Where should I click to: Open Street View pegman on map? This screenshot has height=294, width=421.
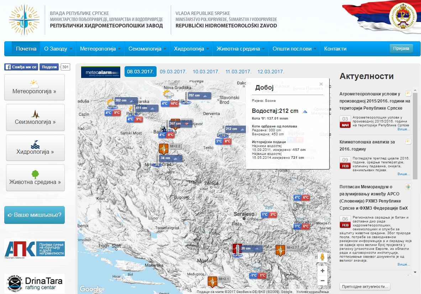pyautogui.click(x=322, y=257)
